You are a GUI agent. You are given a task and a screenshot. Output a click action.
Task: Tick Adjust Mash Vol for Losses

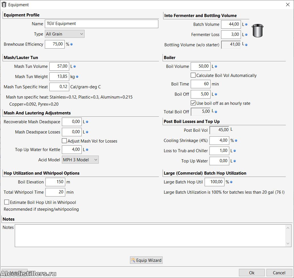(x=64, y=141)
